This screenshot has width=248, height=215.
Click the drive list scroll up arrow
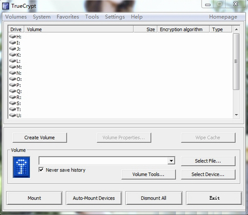pos(236,29)
